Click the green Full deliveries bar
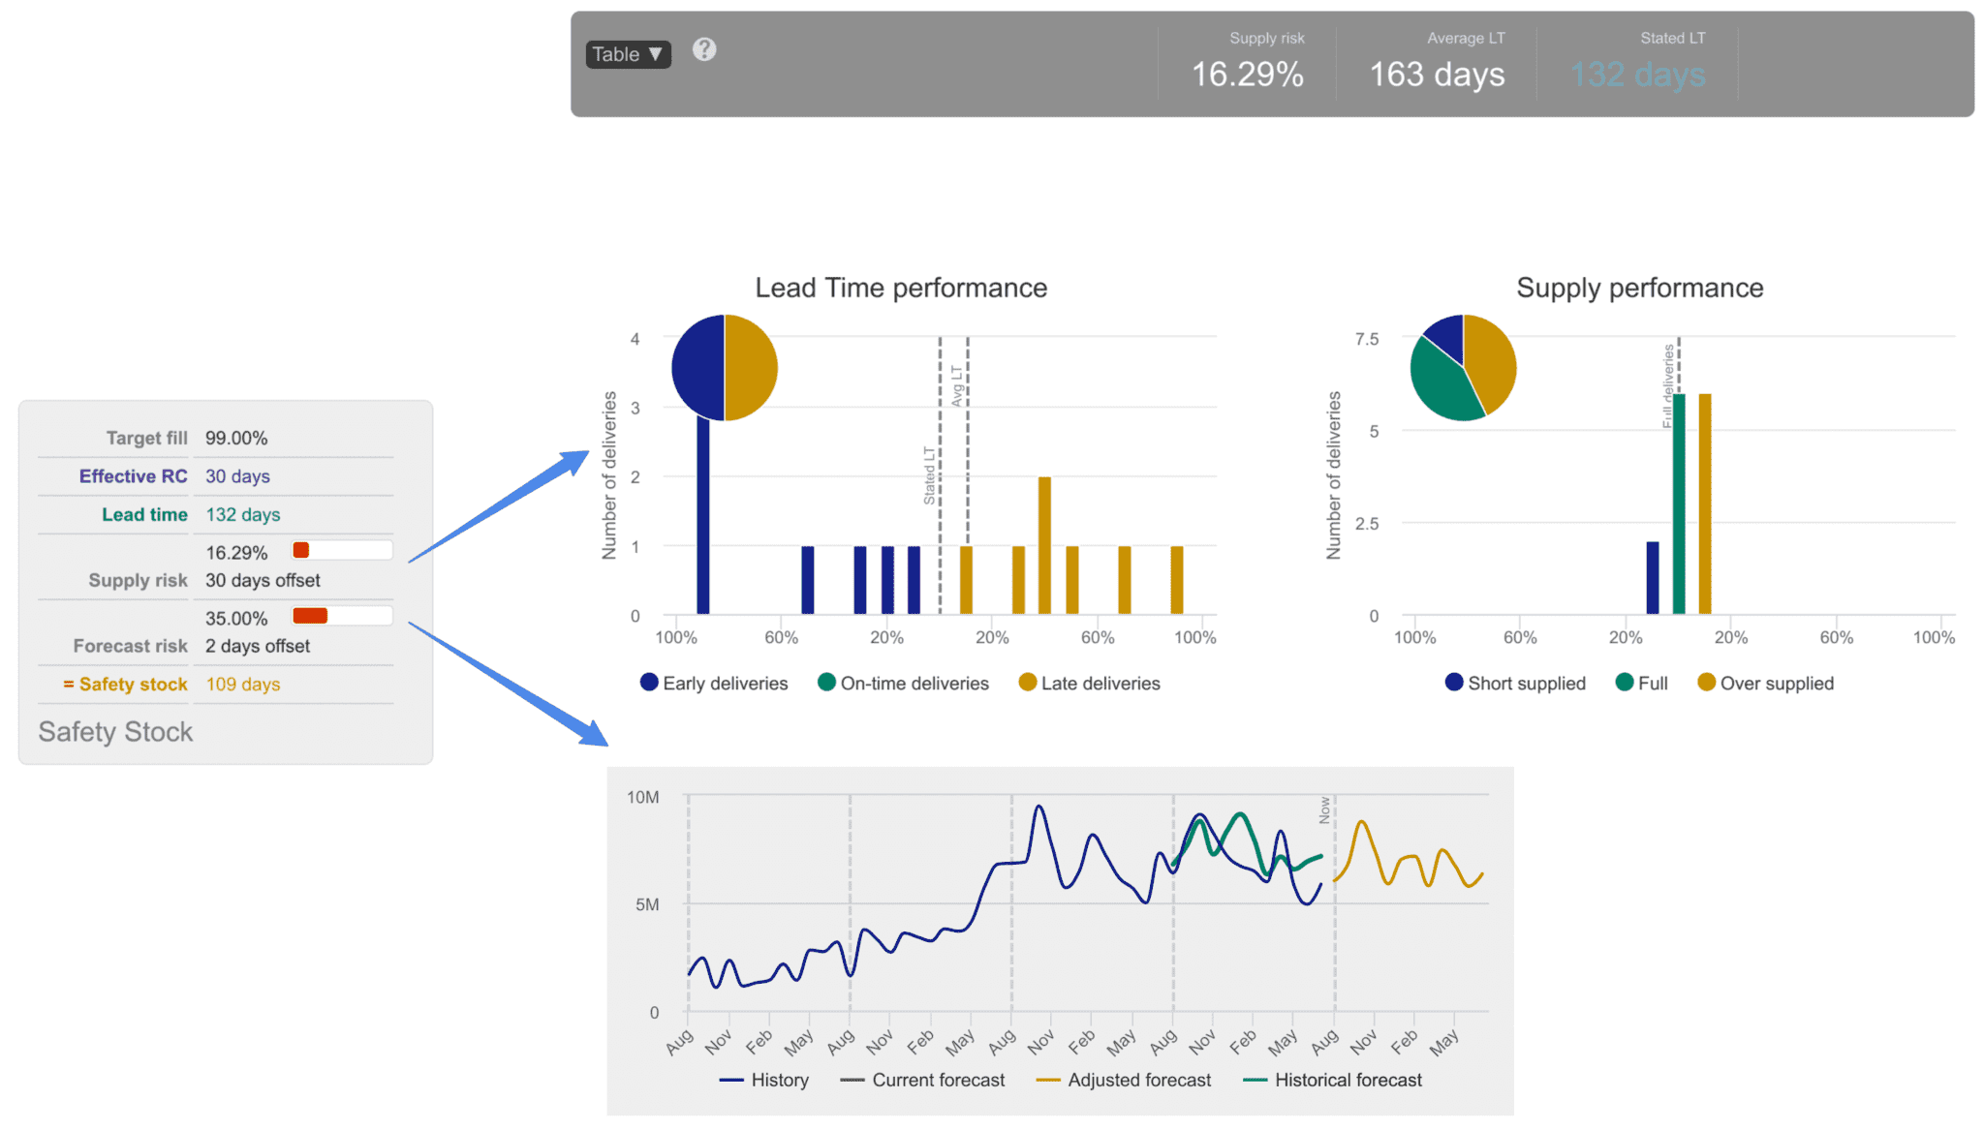The height and width of the screenshot is (1130, 1984). [x=1679, y=504]
